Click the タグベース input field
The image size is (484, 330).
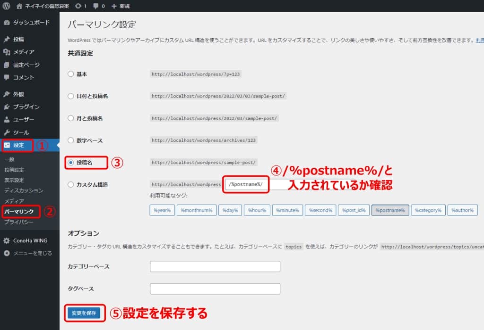tap(215, 289)
